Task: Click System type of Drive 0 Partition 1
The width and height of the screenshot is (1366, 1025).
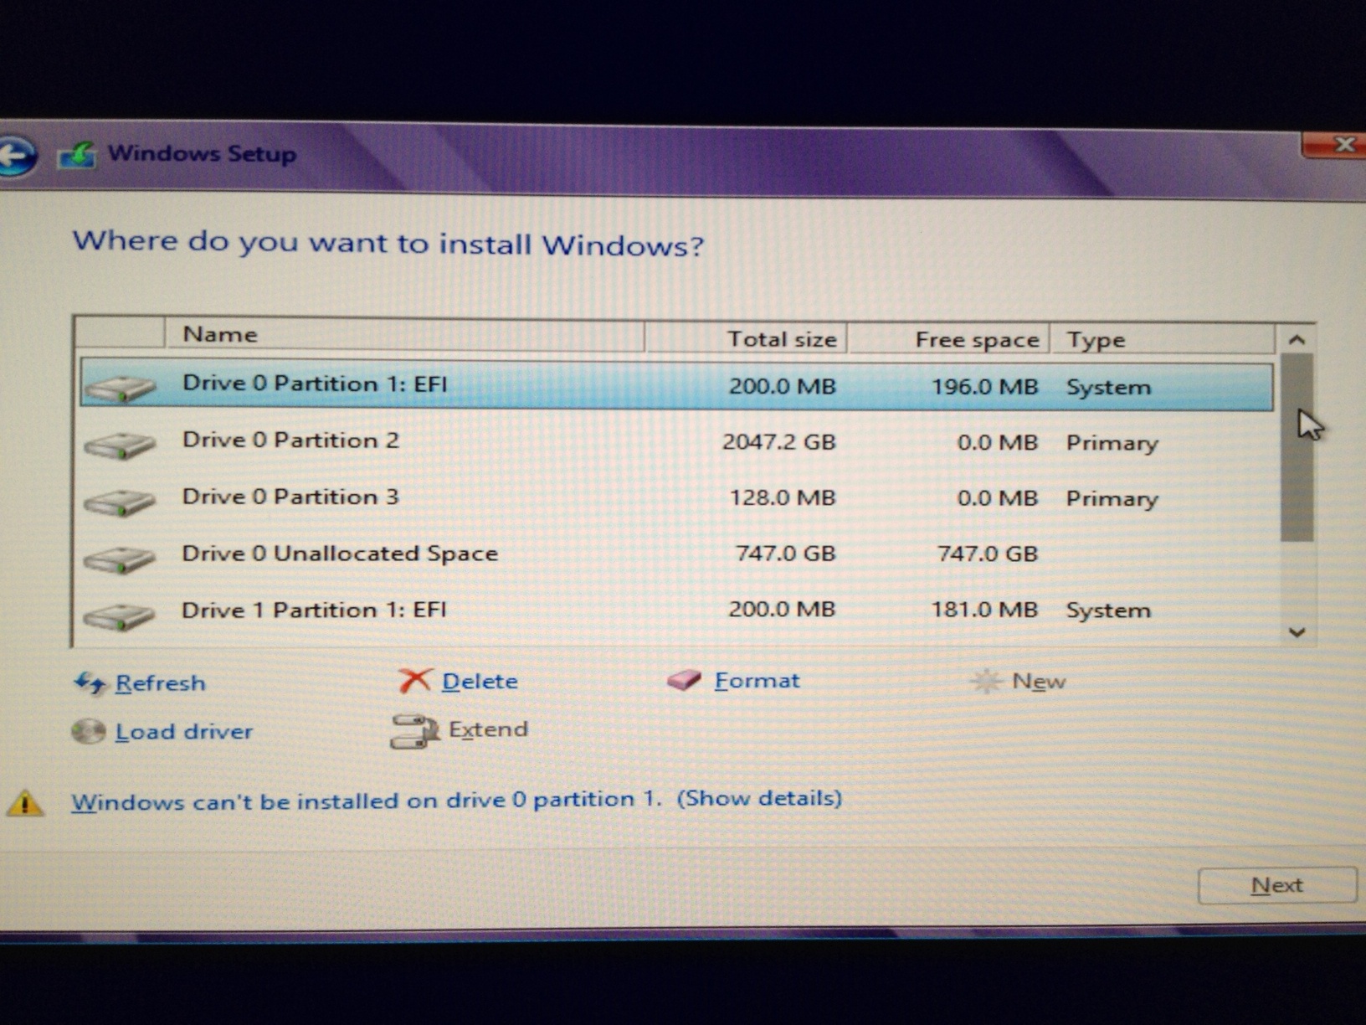Action: point(1108,389)
